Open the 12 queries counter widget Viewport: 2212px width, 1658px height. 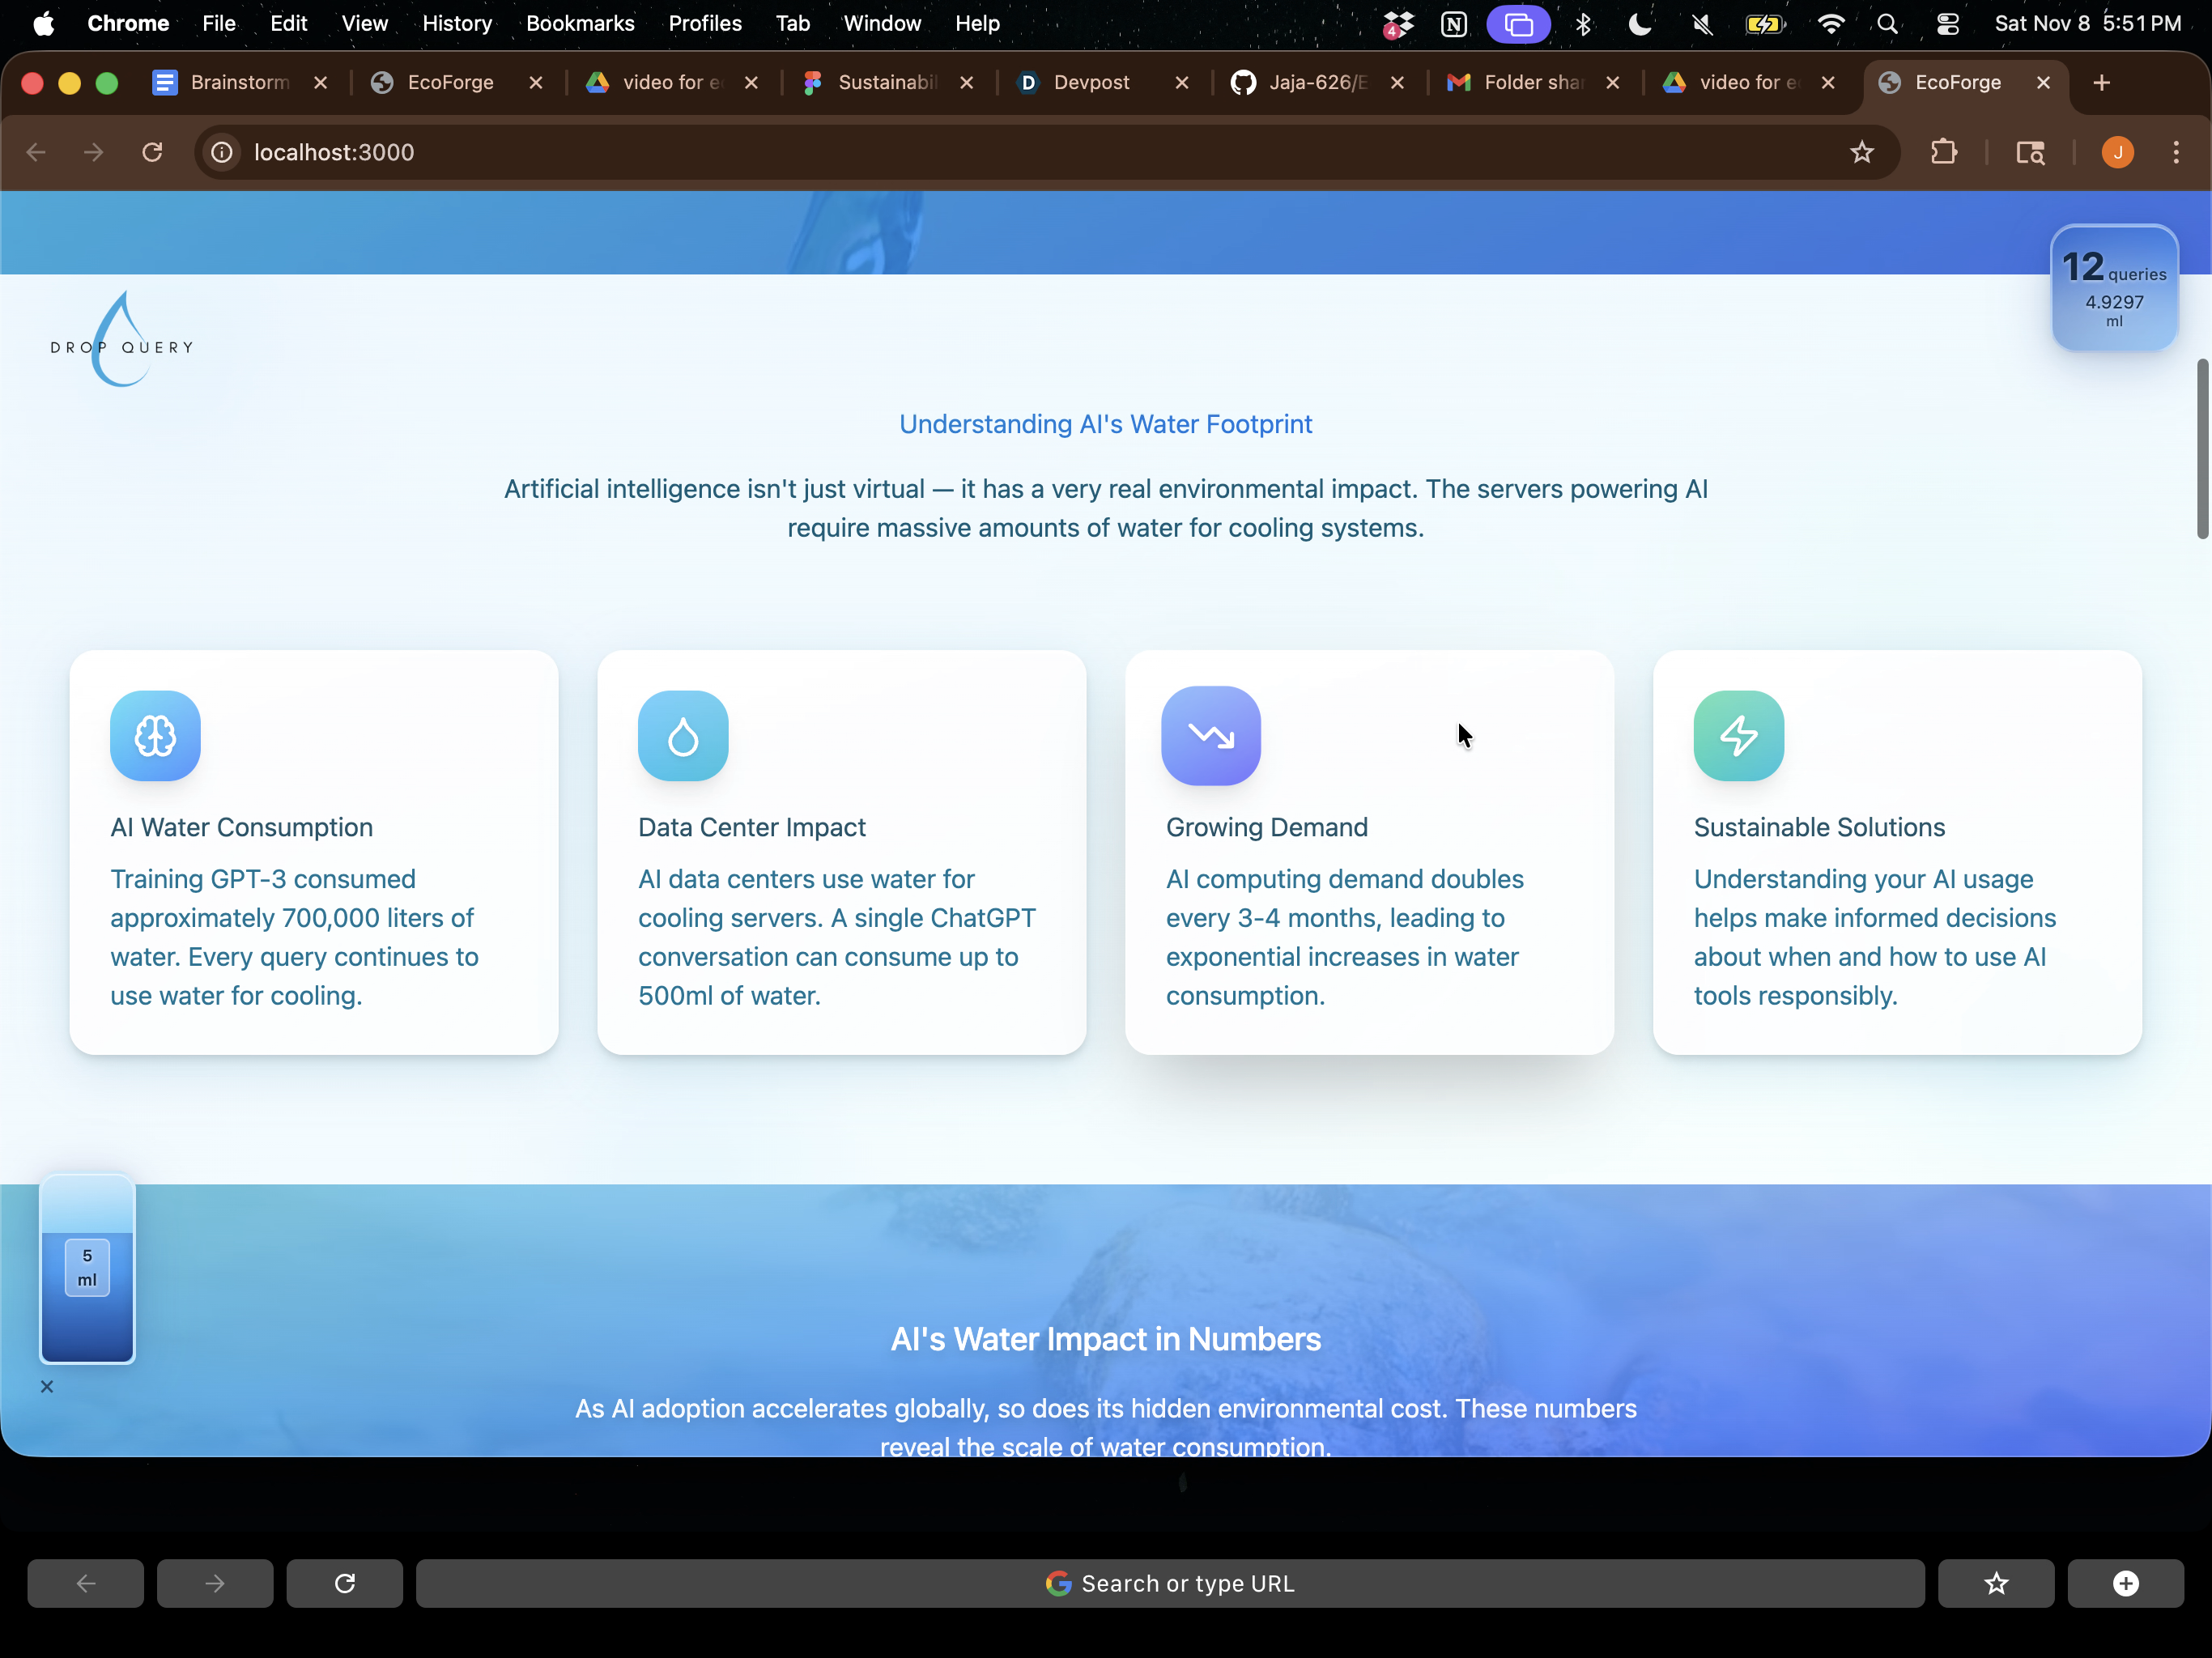2114,289
